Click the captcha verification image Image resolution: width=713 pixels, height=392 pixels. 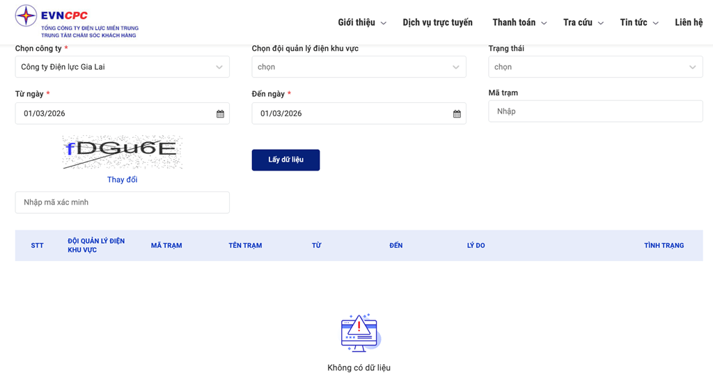[122, 152]
